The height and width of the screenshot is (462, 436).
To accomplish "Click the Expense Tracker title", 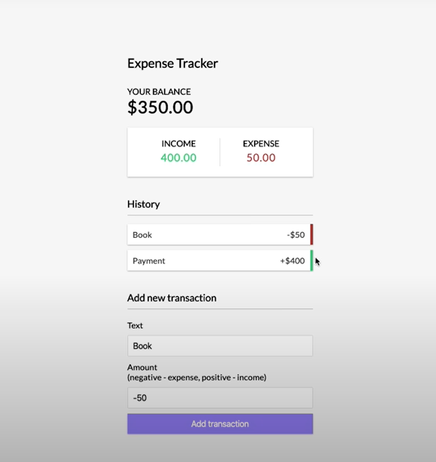I will pyautogui.click(x=173, y=64).
